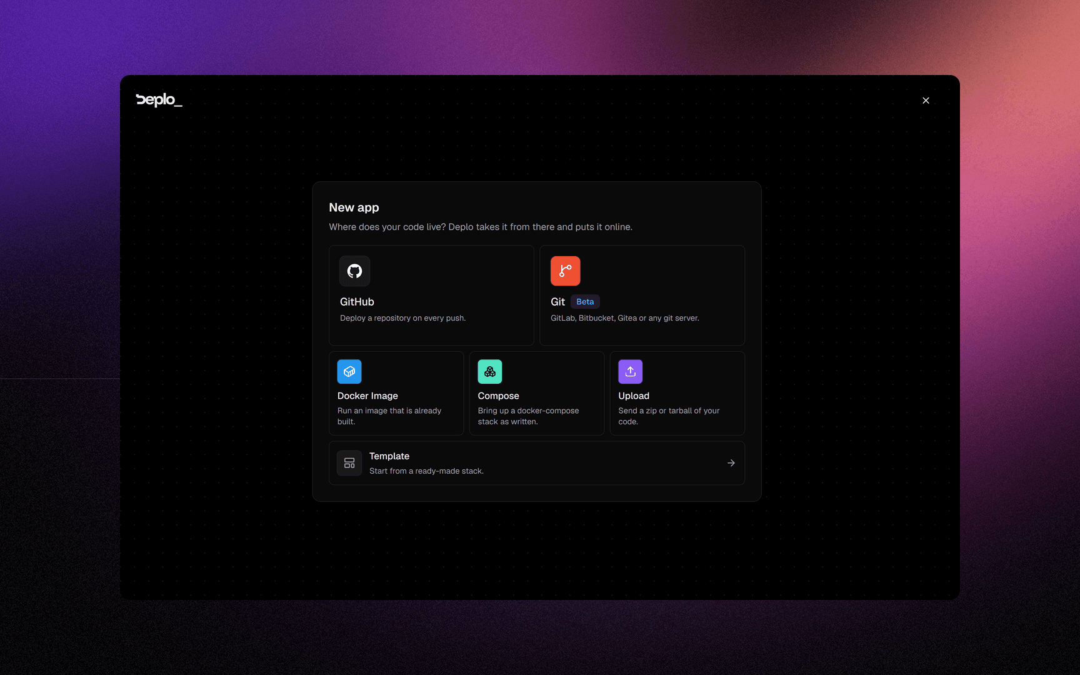Open the Template option title
The width and height of the screenshot is (1080, 675).
389,456
